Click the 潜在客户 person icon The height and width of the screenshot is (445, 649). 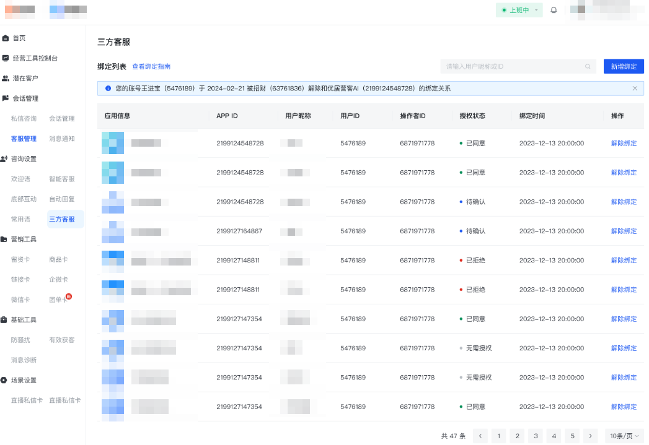pyautogui.click(x=6, y=79)
